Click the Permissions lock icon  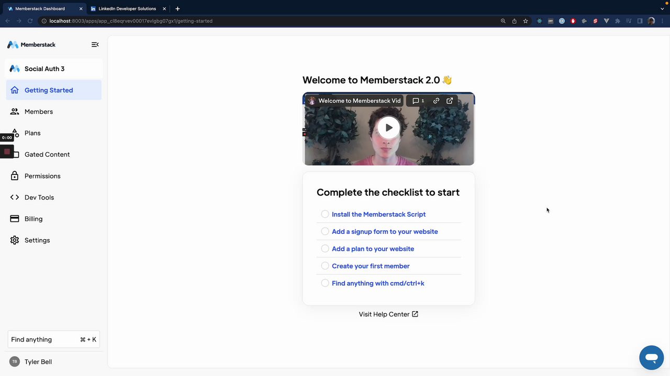click(15, 176)
